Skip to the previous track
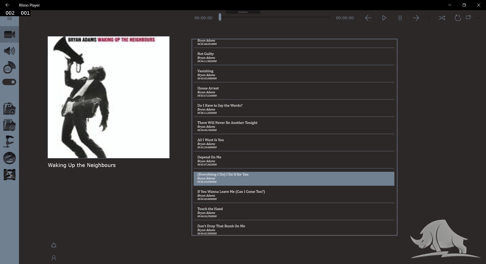This screenshot has height=264, width=486. 368,18
